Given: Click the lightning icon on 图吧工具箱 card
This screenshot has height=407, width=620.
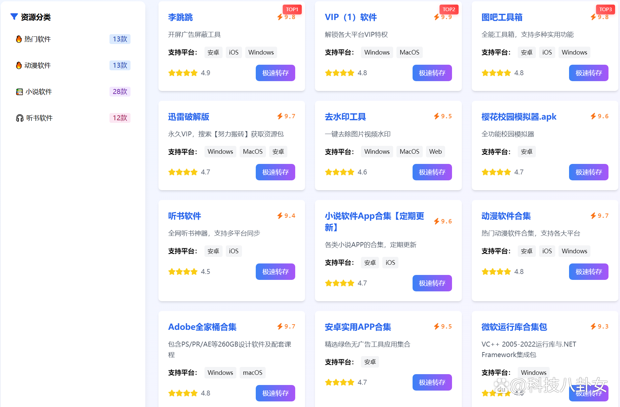Looking at the screenshot, I should tap(593, 17).
